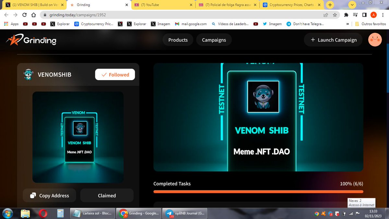
Task: View site info via the padlock icon
Action: point(45,15)
